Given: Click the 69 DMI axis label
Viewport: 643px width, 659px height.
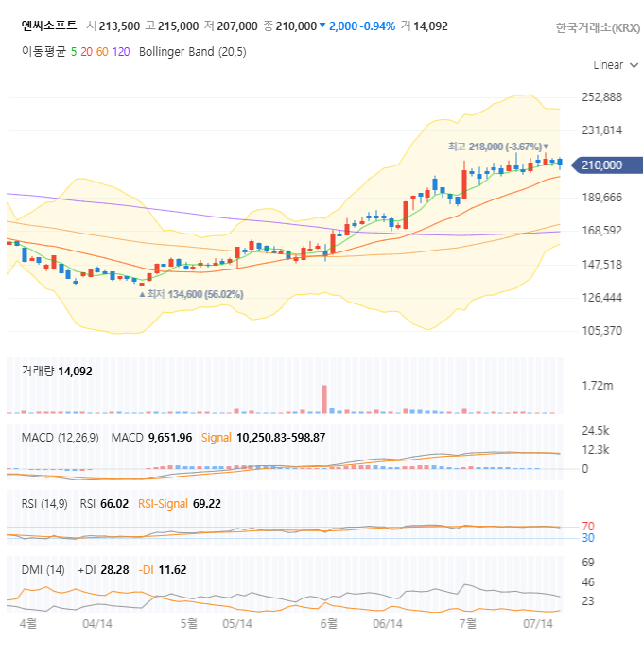Looking at the screenshot, I should point(588,563).
